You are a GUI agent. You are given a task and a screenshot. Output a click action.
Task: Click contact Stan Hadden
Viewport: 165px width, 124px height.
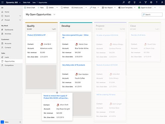[x=83, y=74]
